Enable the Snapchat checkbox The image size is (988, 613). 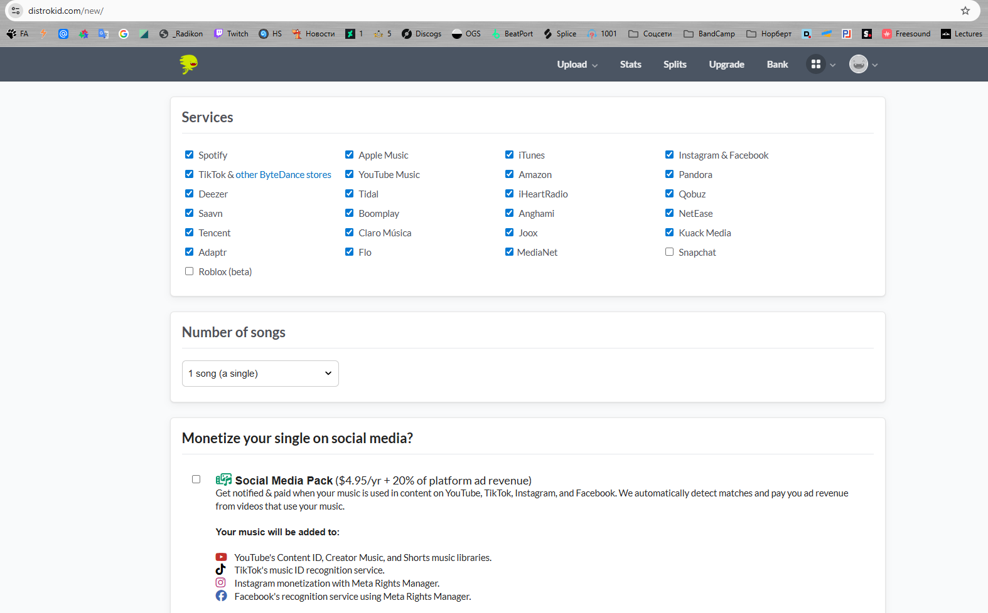(669, 252)
